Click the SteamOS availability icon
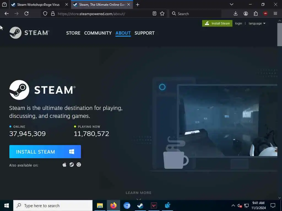 pyautogui.click(x=72, y=165)
